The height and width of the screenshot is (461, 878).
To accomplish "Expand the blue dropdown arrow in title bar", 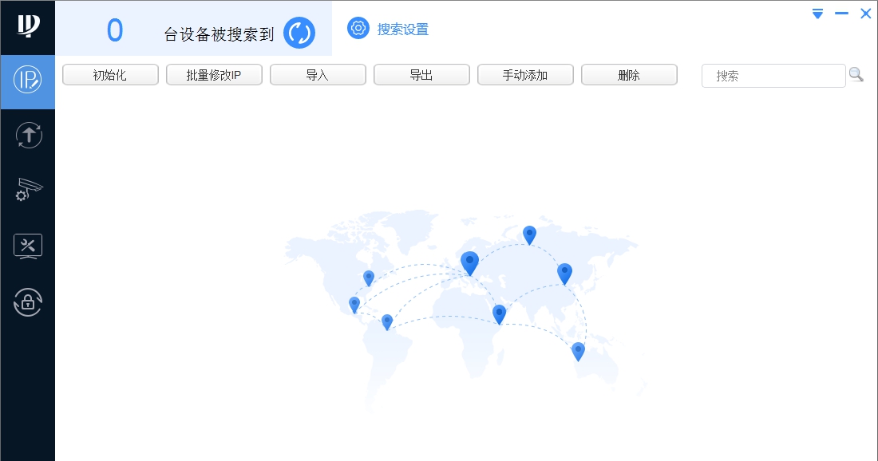I will pyautogui.click(x=817, y=14).
